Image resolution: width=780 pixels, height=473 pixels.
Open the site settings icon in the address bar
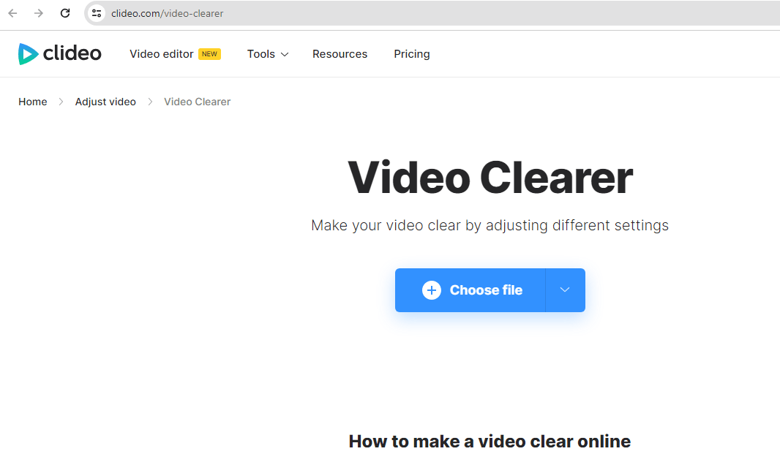click(96, 12)
